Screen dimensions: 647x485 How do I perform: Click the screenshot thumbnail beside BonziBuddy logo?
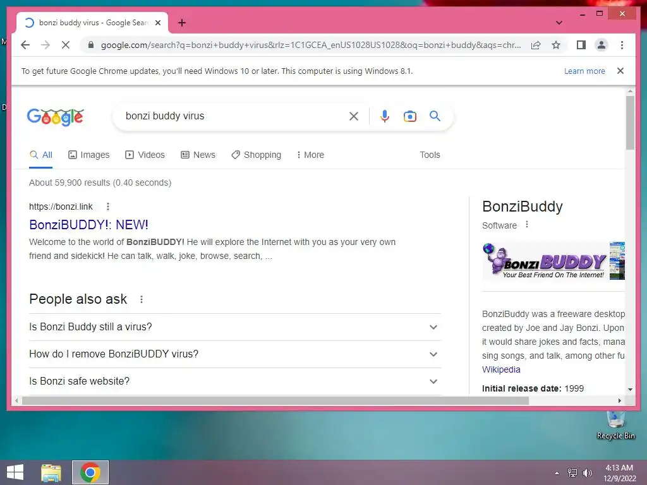tap(617, 261)
